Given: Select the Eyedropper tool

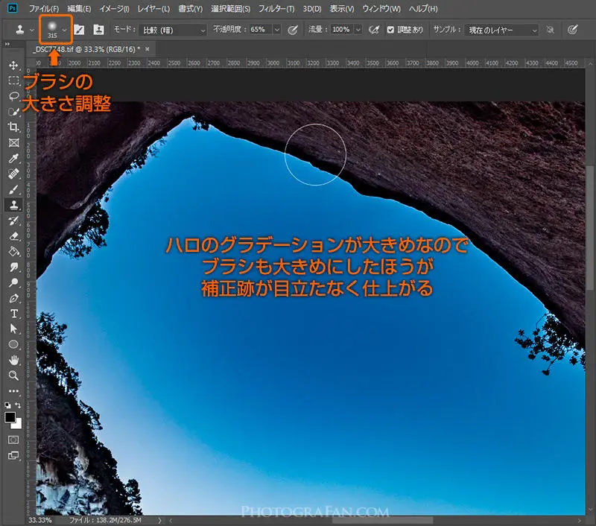Looking at the screenshot, I should coord(13,158).
